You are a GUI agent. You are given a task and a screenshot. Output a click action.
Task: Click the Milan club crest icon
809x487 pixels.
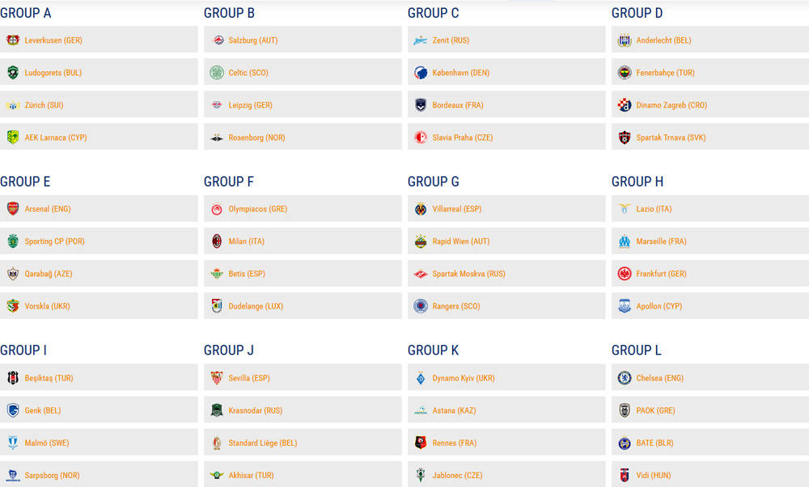pyautogui.click(x=217, y=241)
